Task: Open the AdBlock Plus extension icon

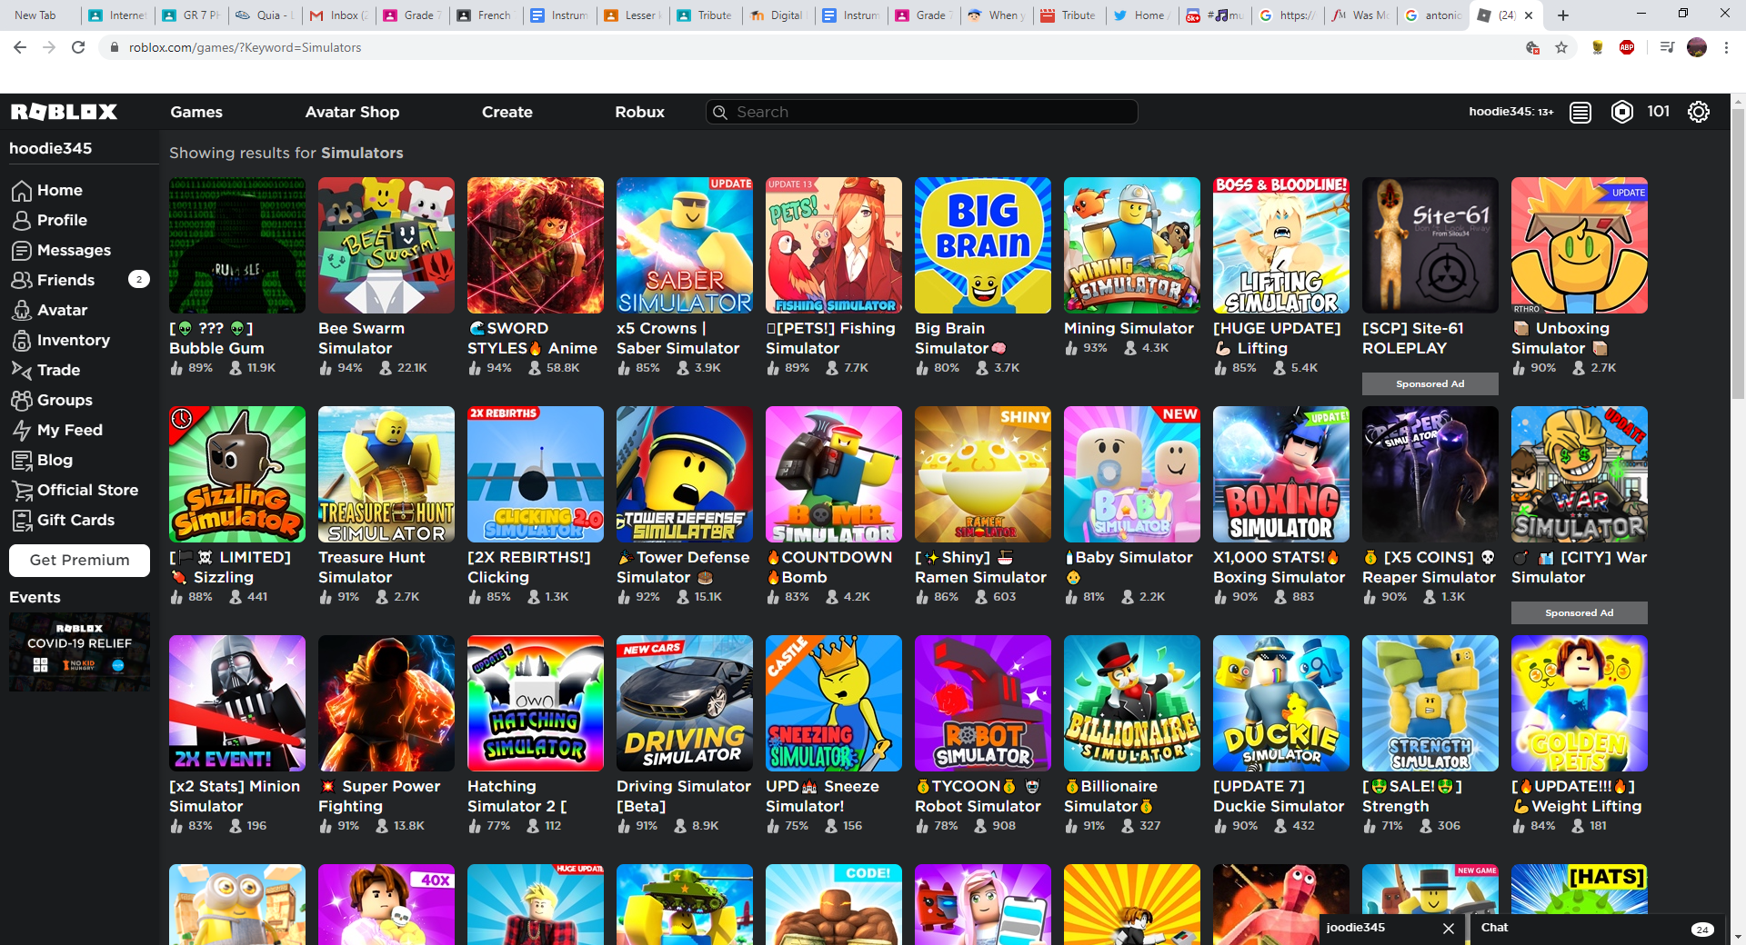Action: tap(1627, 47)
